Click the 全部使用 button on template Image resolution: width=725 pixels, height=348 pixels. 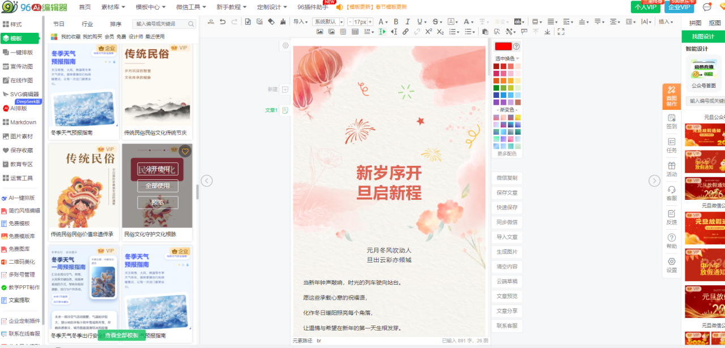157,186
